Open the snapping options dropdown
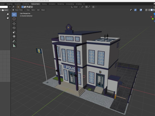 (89, 7)
